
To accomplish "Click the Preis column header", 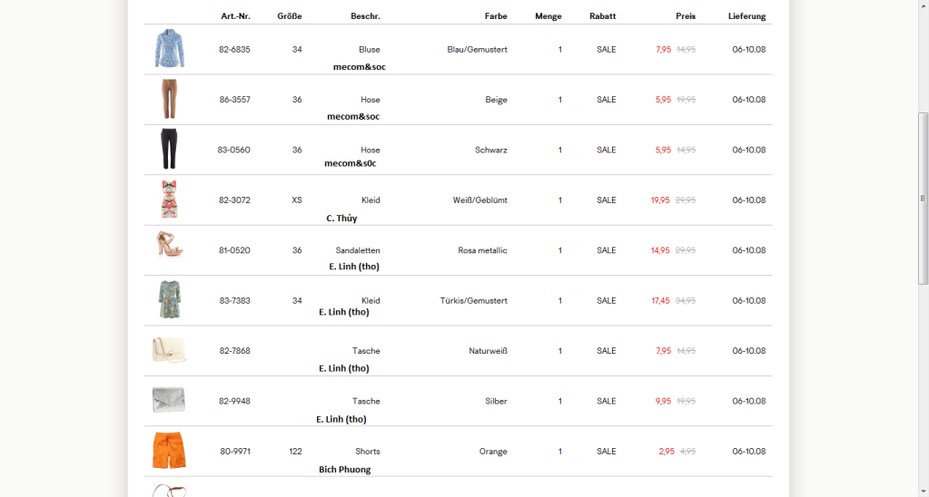I will tap(686, 16).
